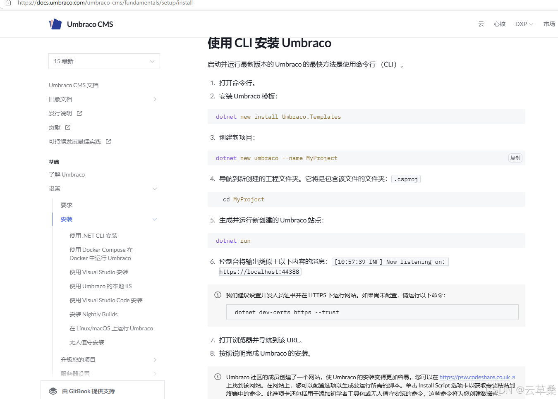Click the https://localhost:44388 inline code
This screenshot has width=558, height=399.
[259, 272]
